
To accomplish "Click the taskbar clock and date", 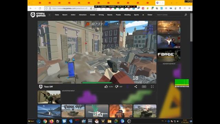I will (185, 121).
